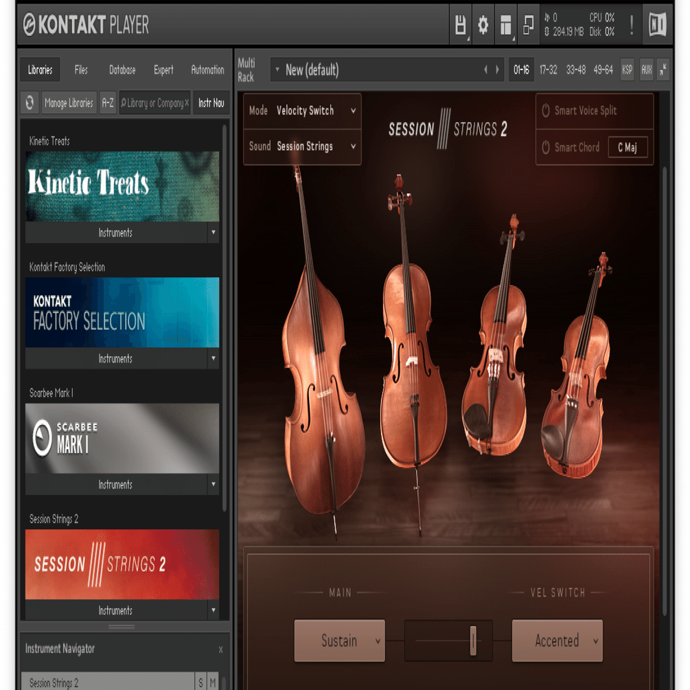Switch to the Libraries tab
This screenshot has width=690, height=690.
pos(40,70)
